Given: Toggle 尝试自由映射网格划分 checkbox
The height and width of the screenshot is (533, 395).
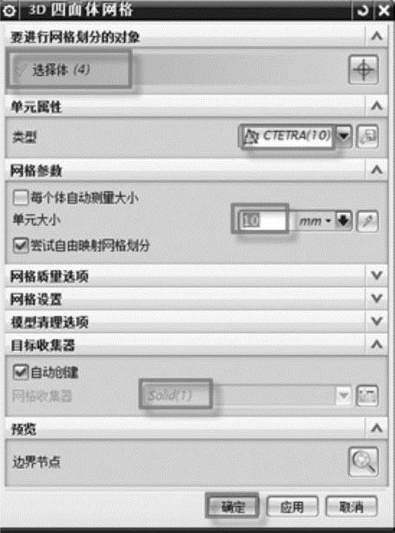Looking at the screenshot, I should point(21,245).
